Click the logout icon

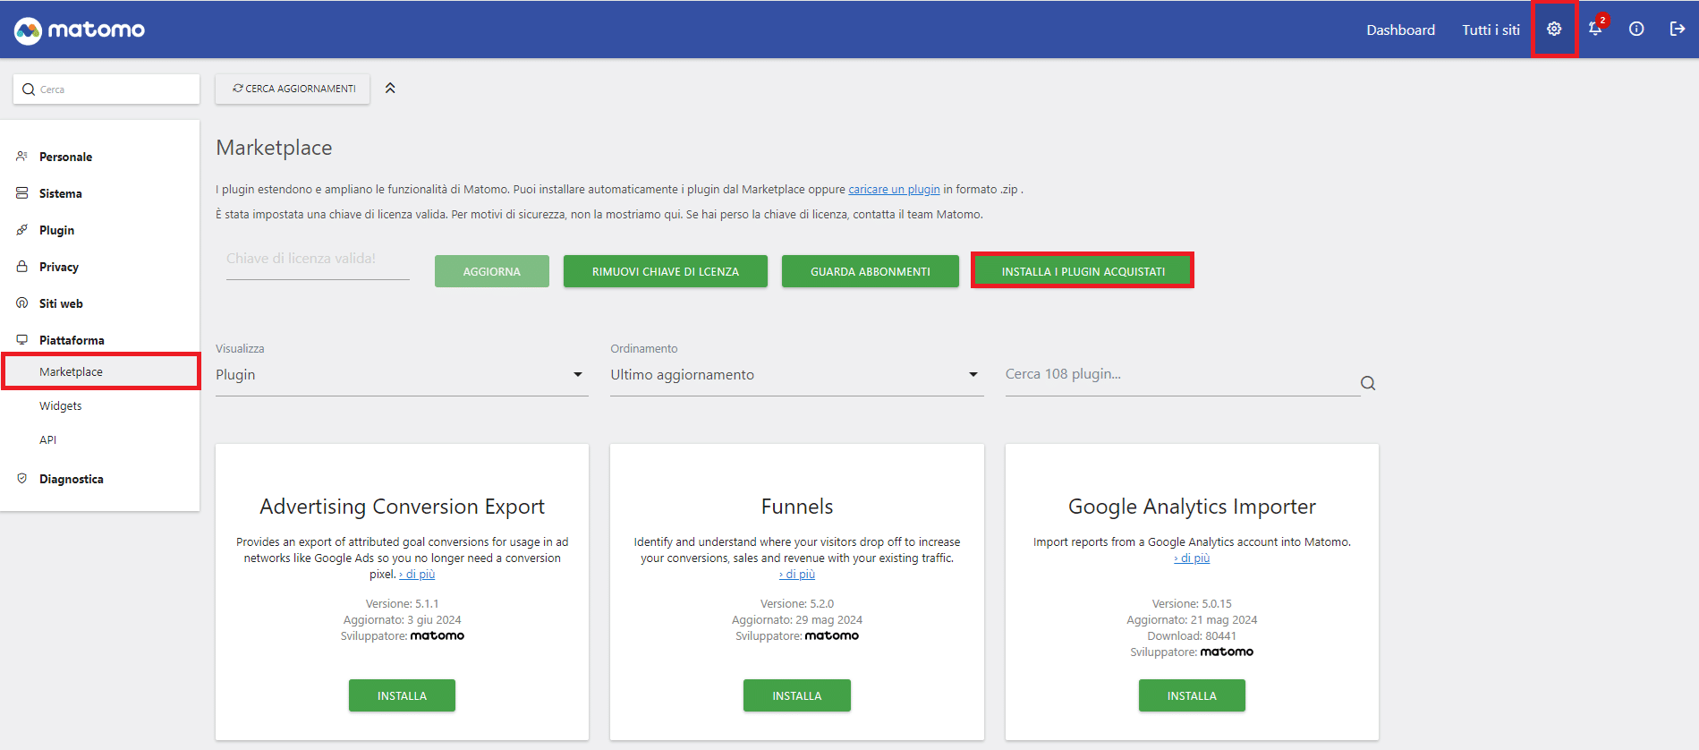point(1678,30)
